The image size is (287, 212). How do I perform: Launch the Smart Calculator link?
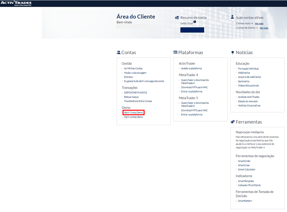[247, 169]
